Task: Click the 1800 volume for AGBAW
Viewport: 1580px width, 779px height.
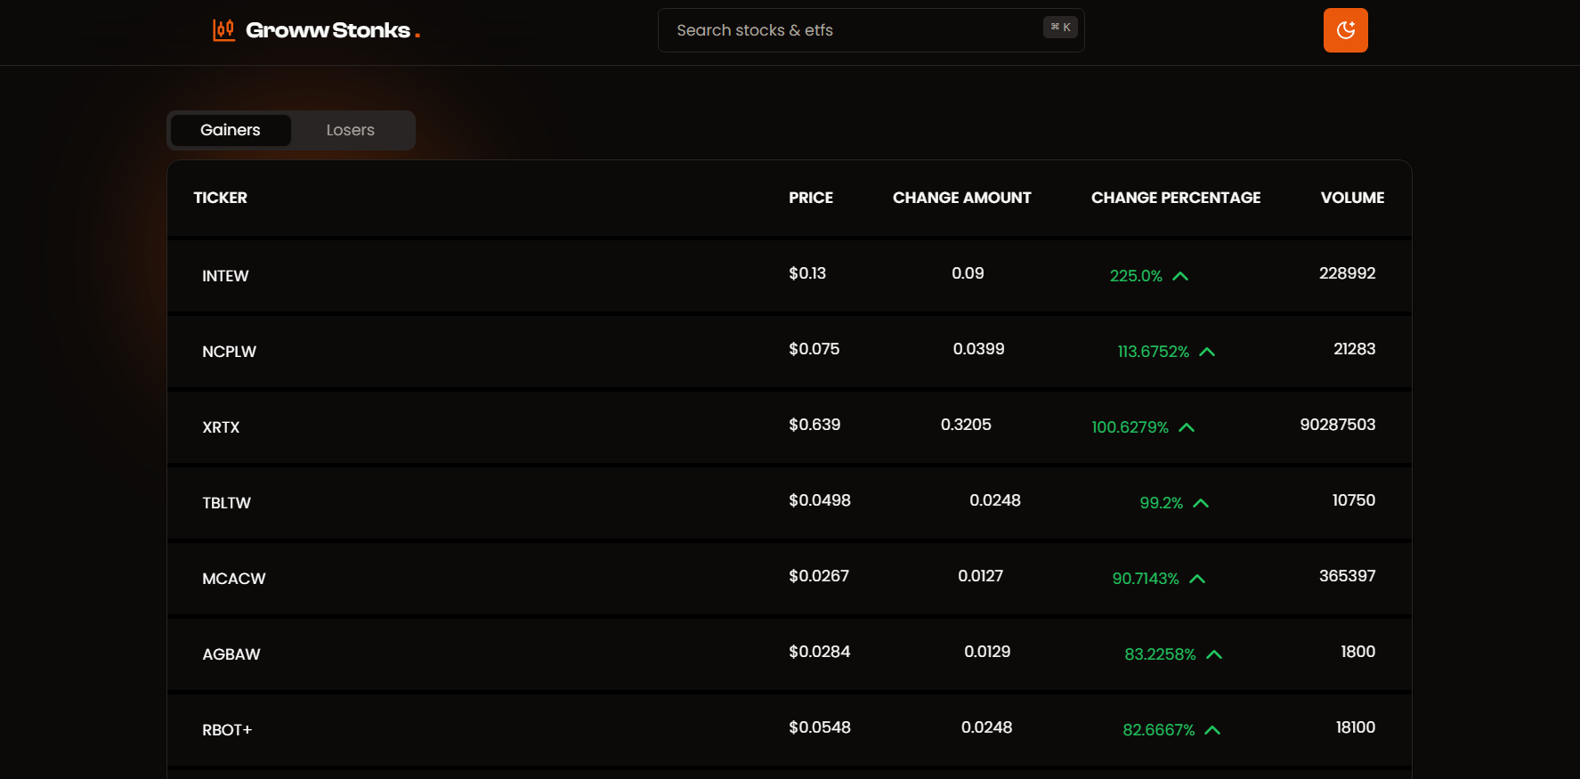Action: 1358,652
